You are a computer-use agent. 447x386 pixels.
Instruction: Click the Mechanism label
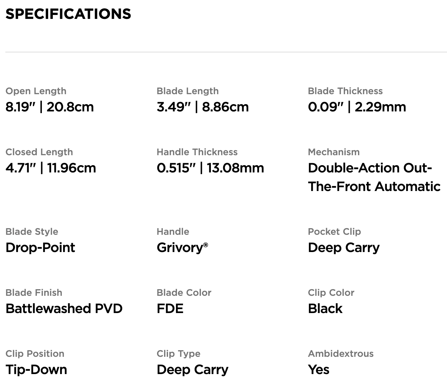pyautogui.click(x=334, y=152)
